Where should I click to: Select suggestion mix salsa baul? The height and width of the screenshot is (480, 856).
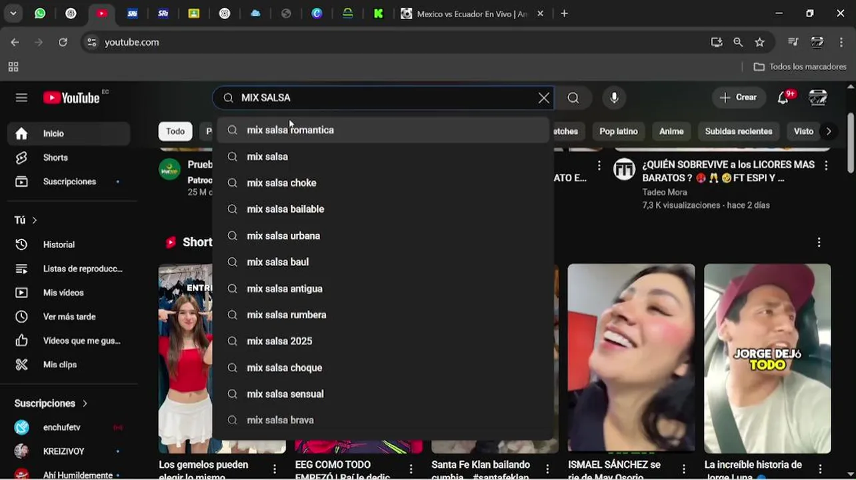click(384, 262)
